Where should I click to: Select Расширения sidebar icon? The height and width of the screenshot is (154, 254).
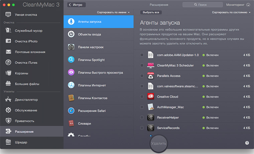tap(8, 131)
